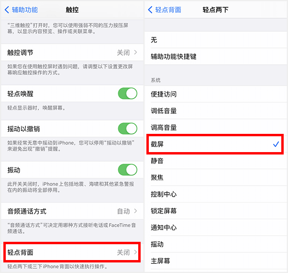
Task: Tap the 主屏幕 option
Action: coord(216,261)
